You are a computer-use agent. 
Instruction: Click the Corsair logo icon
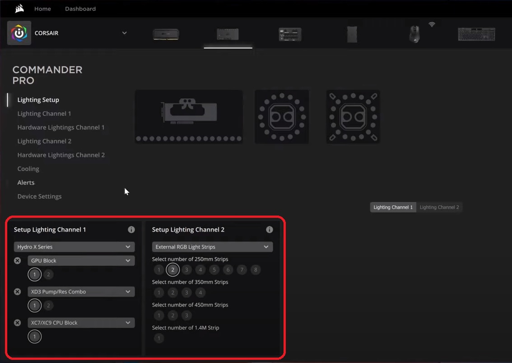[19, 33]
